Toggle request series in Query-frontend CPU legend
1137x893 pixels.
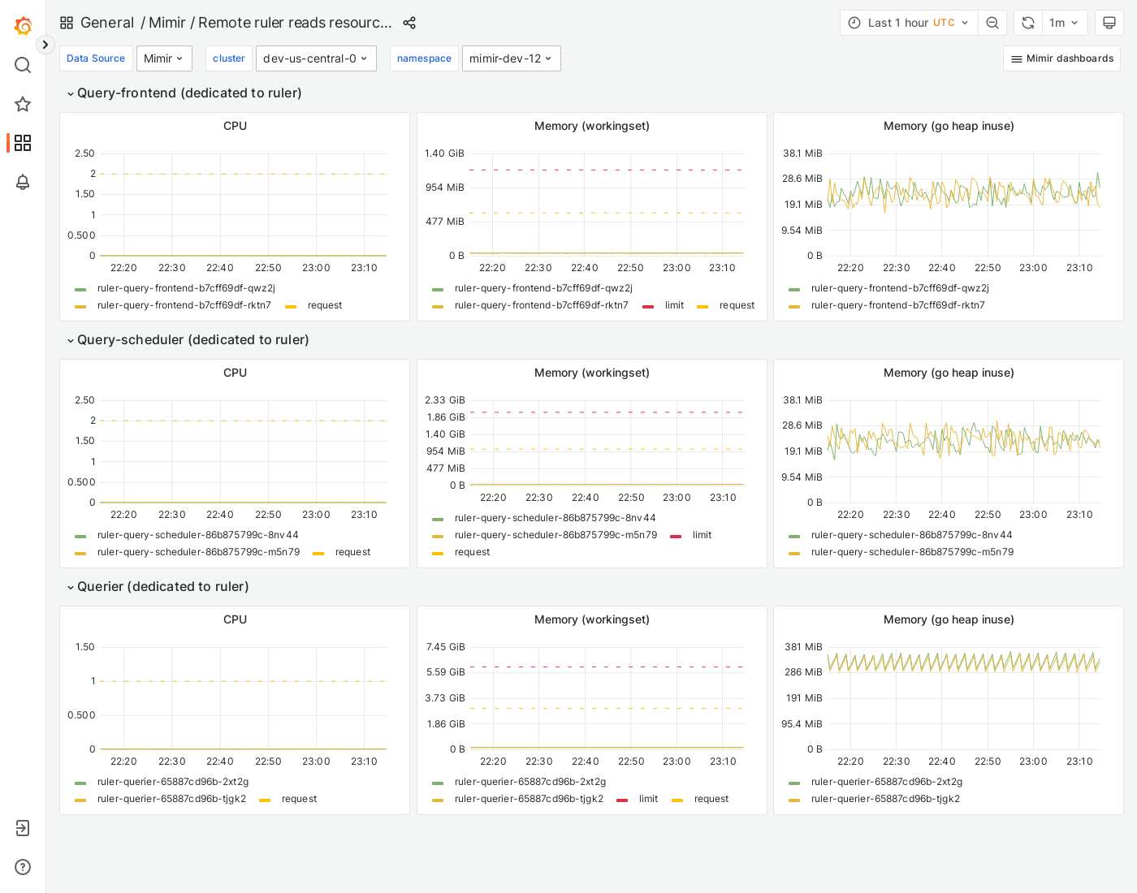pyautogui.click(x=325, y=305)
